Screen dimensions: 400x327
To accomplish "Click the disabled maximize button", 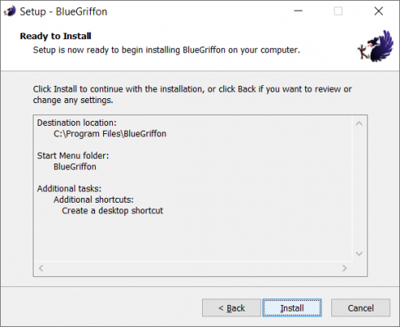I will point(338,11).
